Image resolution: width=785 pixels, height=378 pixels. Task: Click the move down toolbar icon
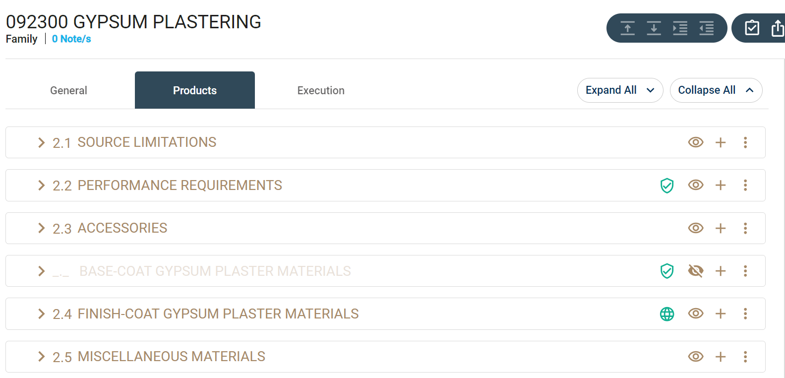point(654,28)
